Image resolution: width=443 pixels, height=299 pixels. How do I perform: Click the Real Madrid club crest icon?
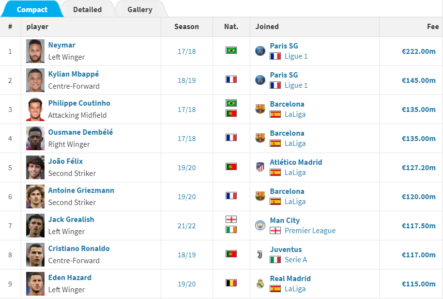[260, 283]
